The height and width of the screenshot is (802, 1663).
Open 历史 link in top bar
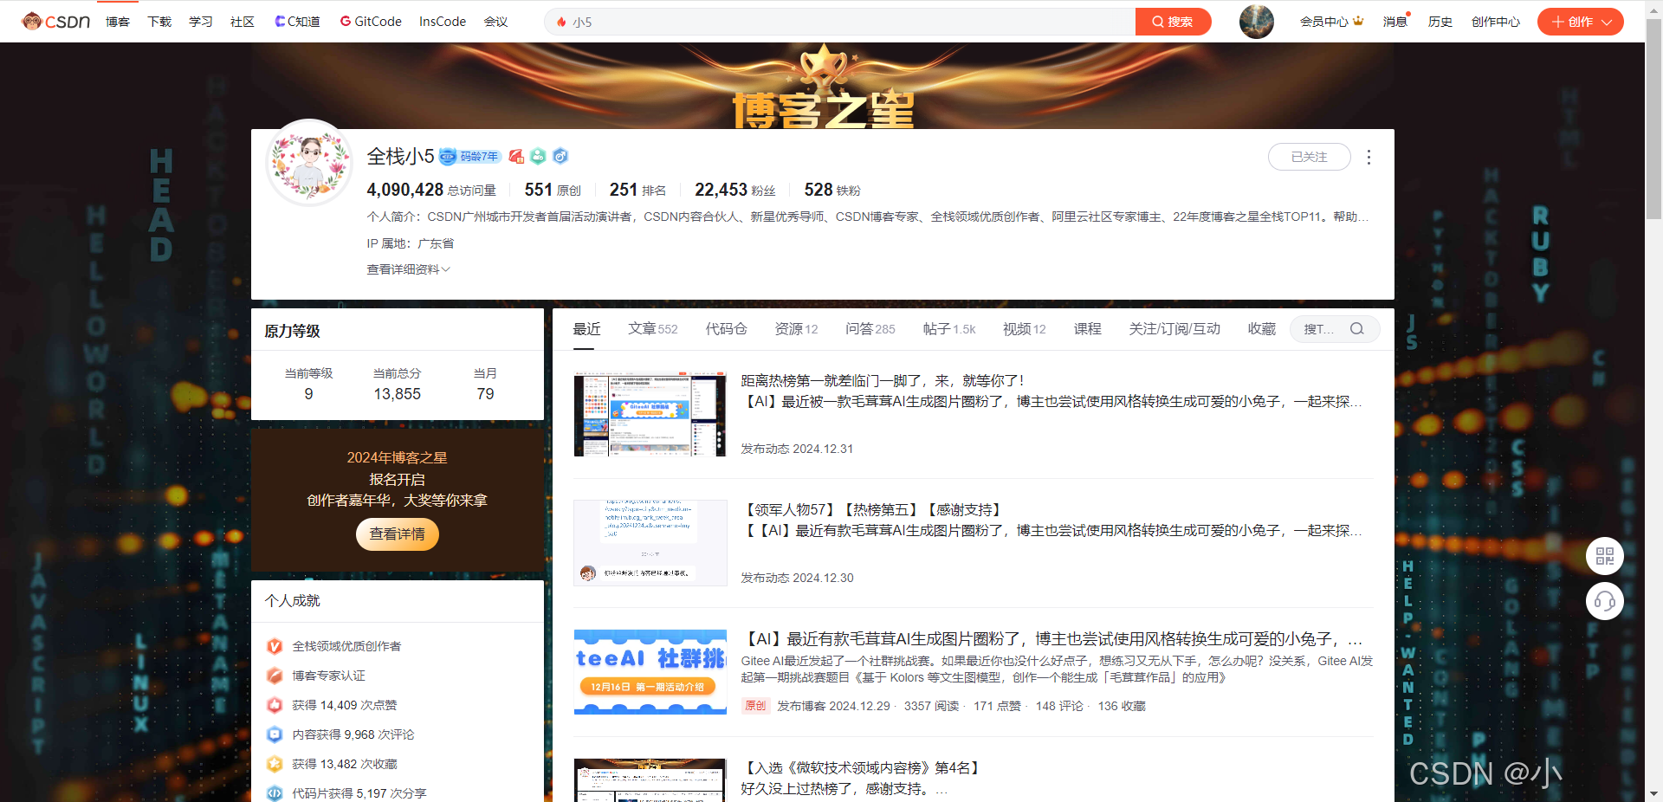pos(1440,22)
